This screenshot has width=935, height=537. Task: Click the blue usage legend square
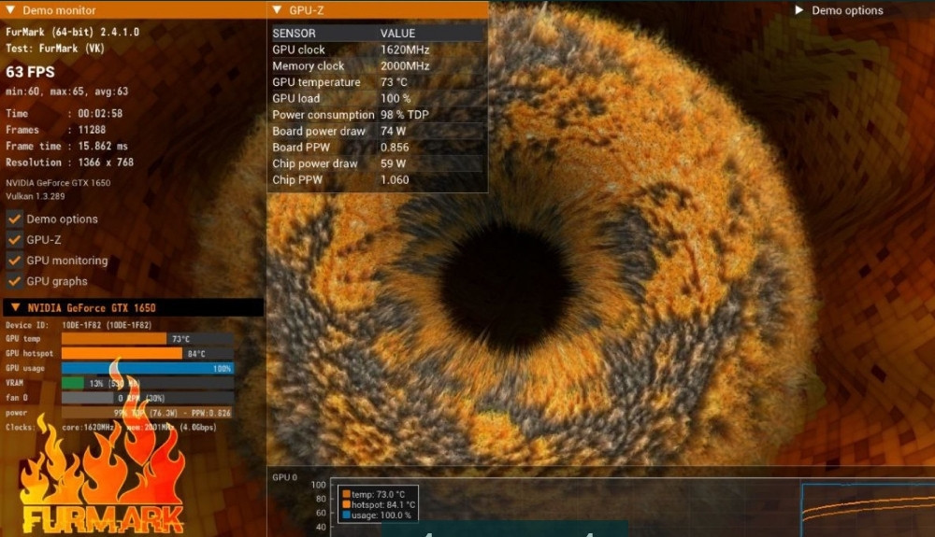tap(346, 515)
